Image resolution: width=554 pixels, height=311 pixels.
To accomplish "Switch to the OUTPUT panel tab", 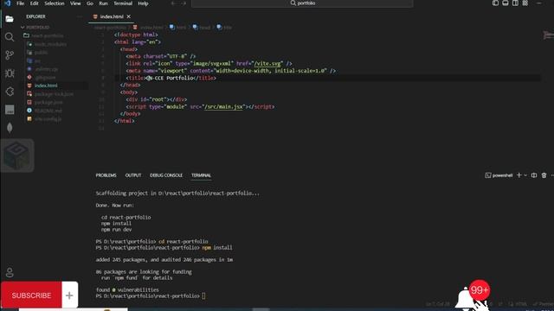I will tap(132, 175).
